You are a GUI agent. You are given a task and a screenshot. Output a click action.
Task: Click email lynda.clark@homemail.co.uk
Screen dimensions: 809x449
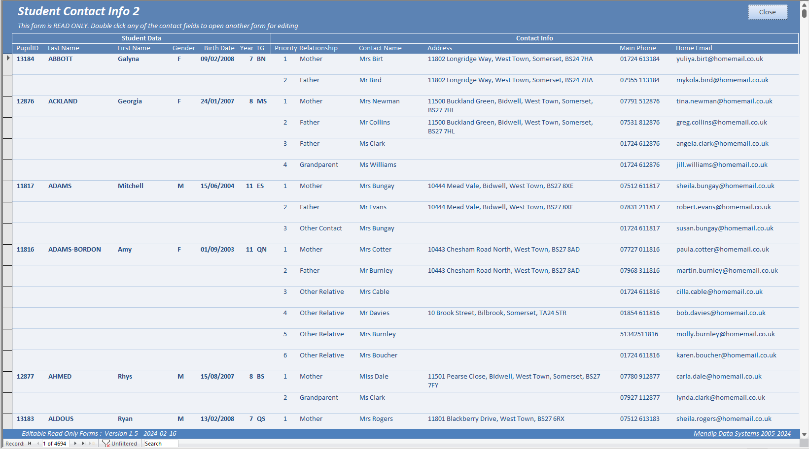click(x=721, y=398)
